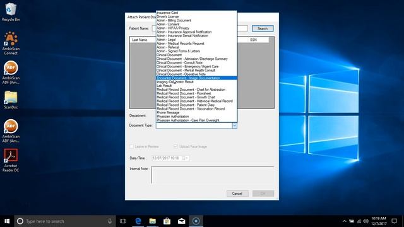Image resolution: width=404 pixels, height=227 pixels.
Task: Select Medical Record Document - Flowsheet
Action: click(196, 93)
